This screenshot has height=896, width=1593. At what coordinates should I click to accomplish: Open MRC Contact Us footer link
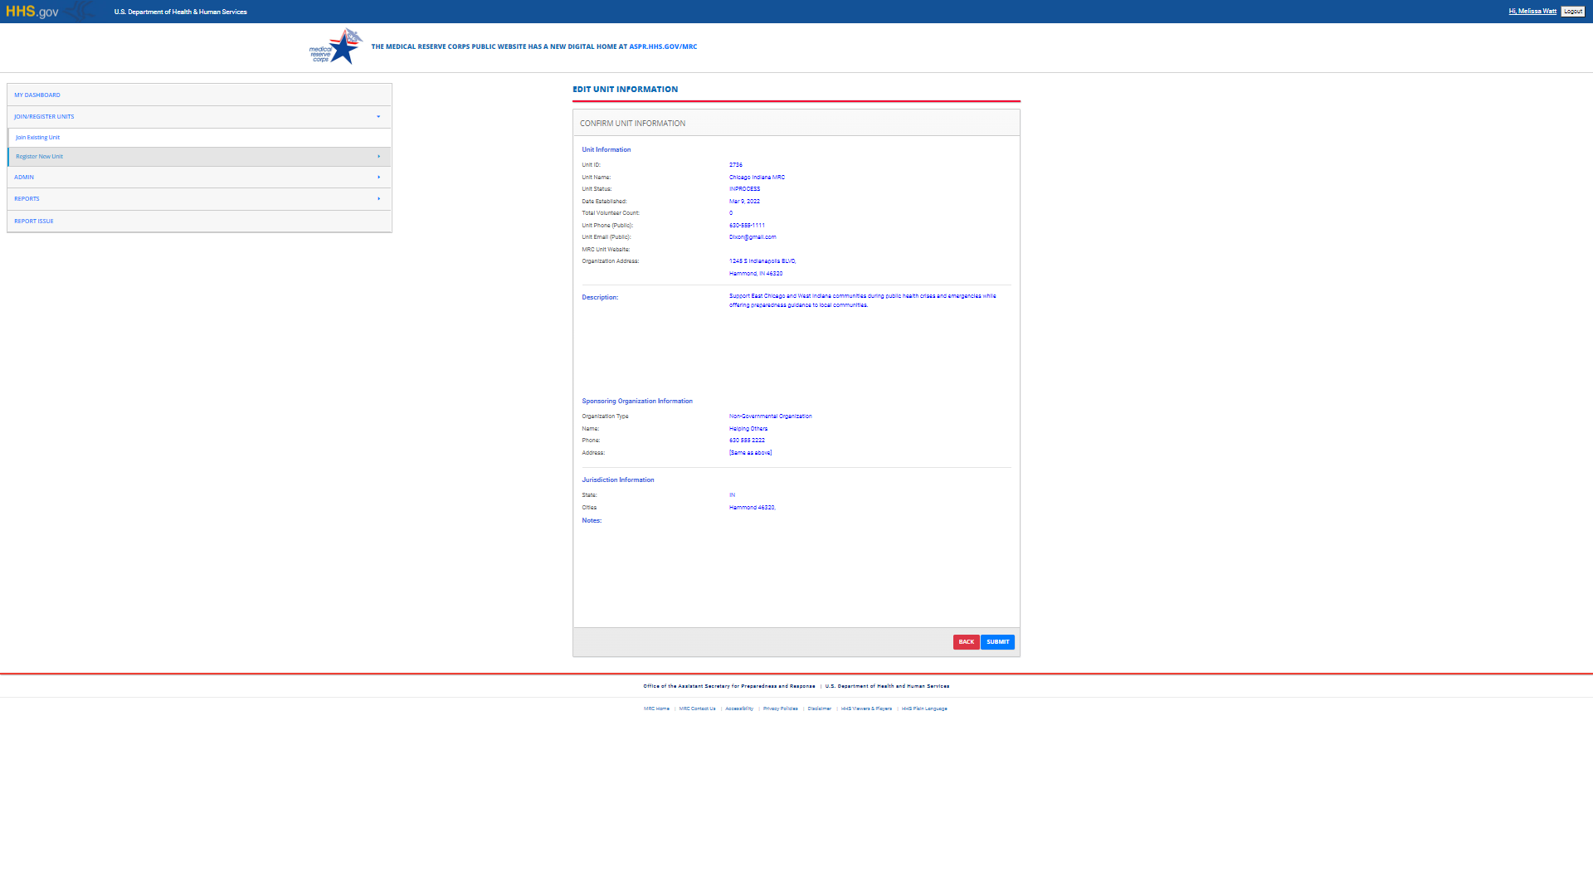[697, 709]
